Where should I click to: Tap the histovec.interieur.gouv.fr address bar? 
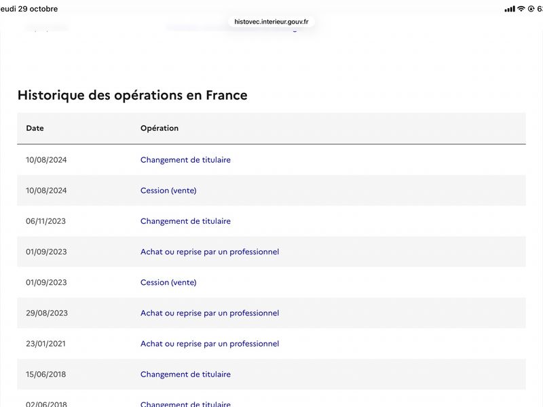coord(271,22)
